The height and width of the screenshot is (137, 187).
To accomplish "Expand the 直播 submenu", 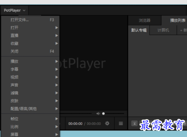I will click(x=30, y=36).
